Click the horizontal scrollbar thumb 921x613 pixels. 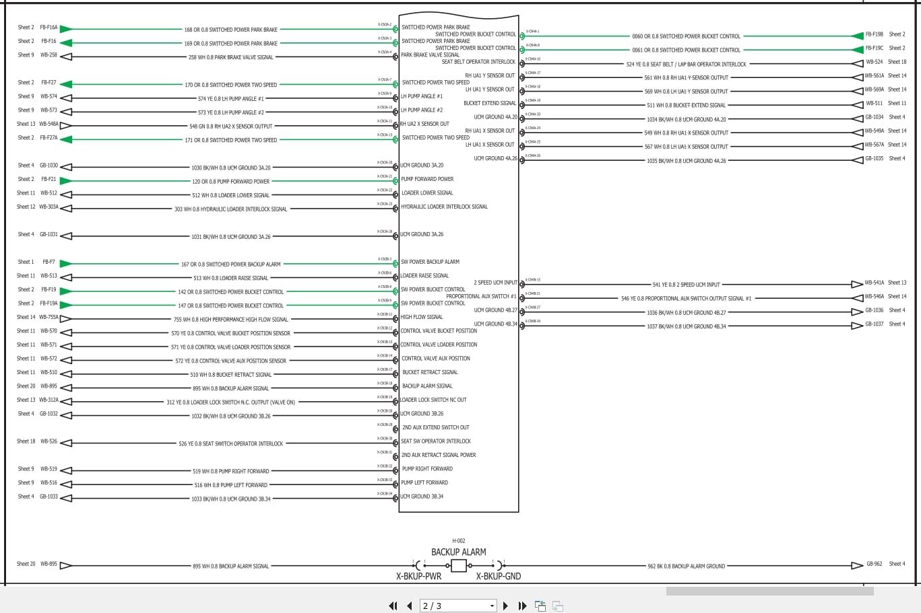pyautogui.click(x=769, y=591)
